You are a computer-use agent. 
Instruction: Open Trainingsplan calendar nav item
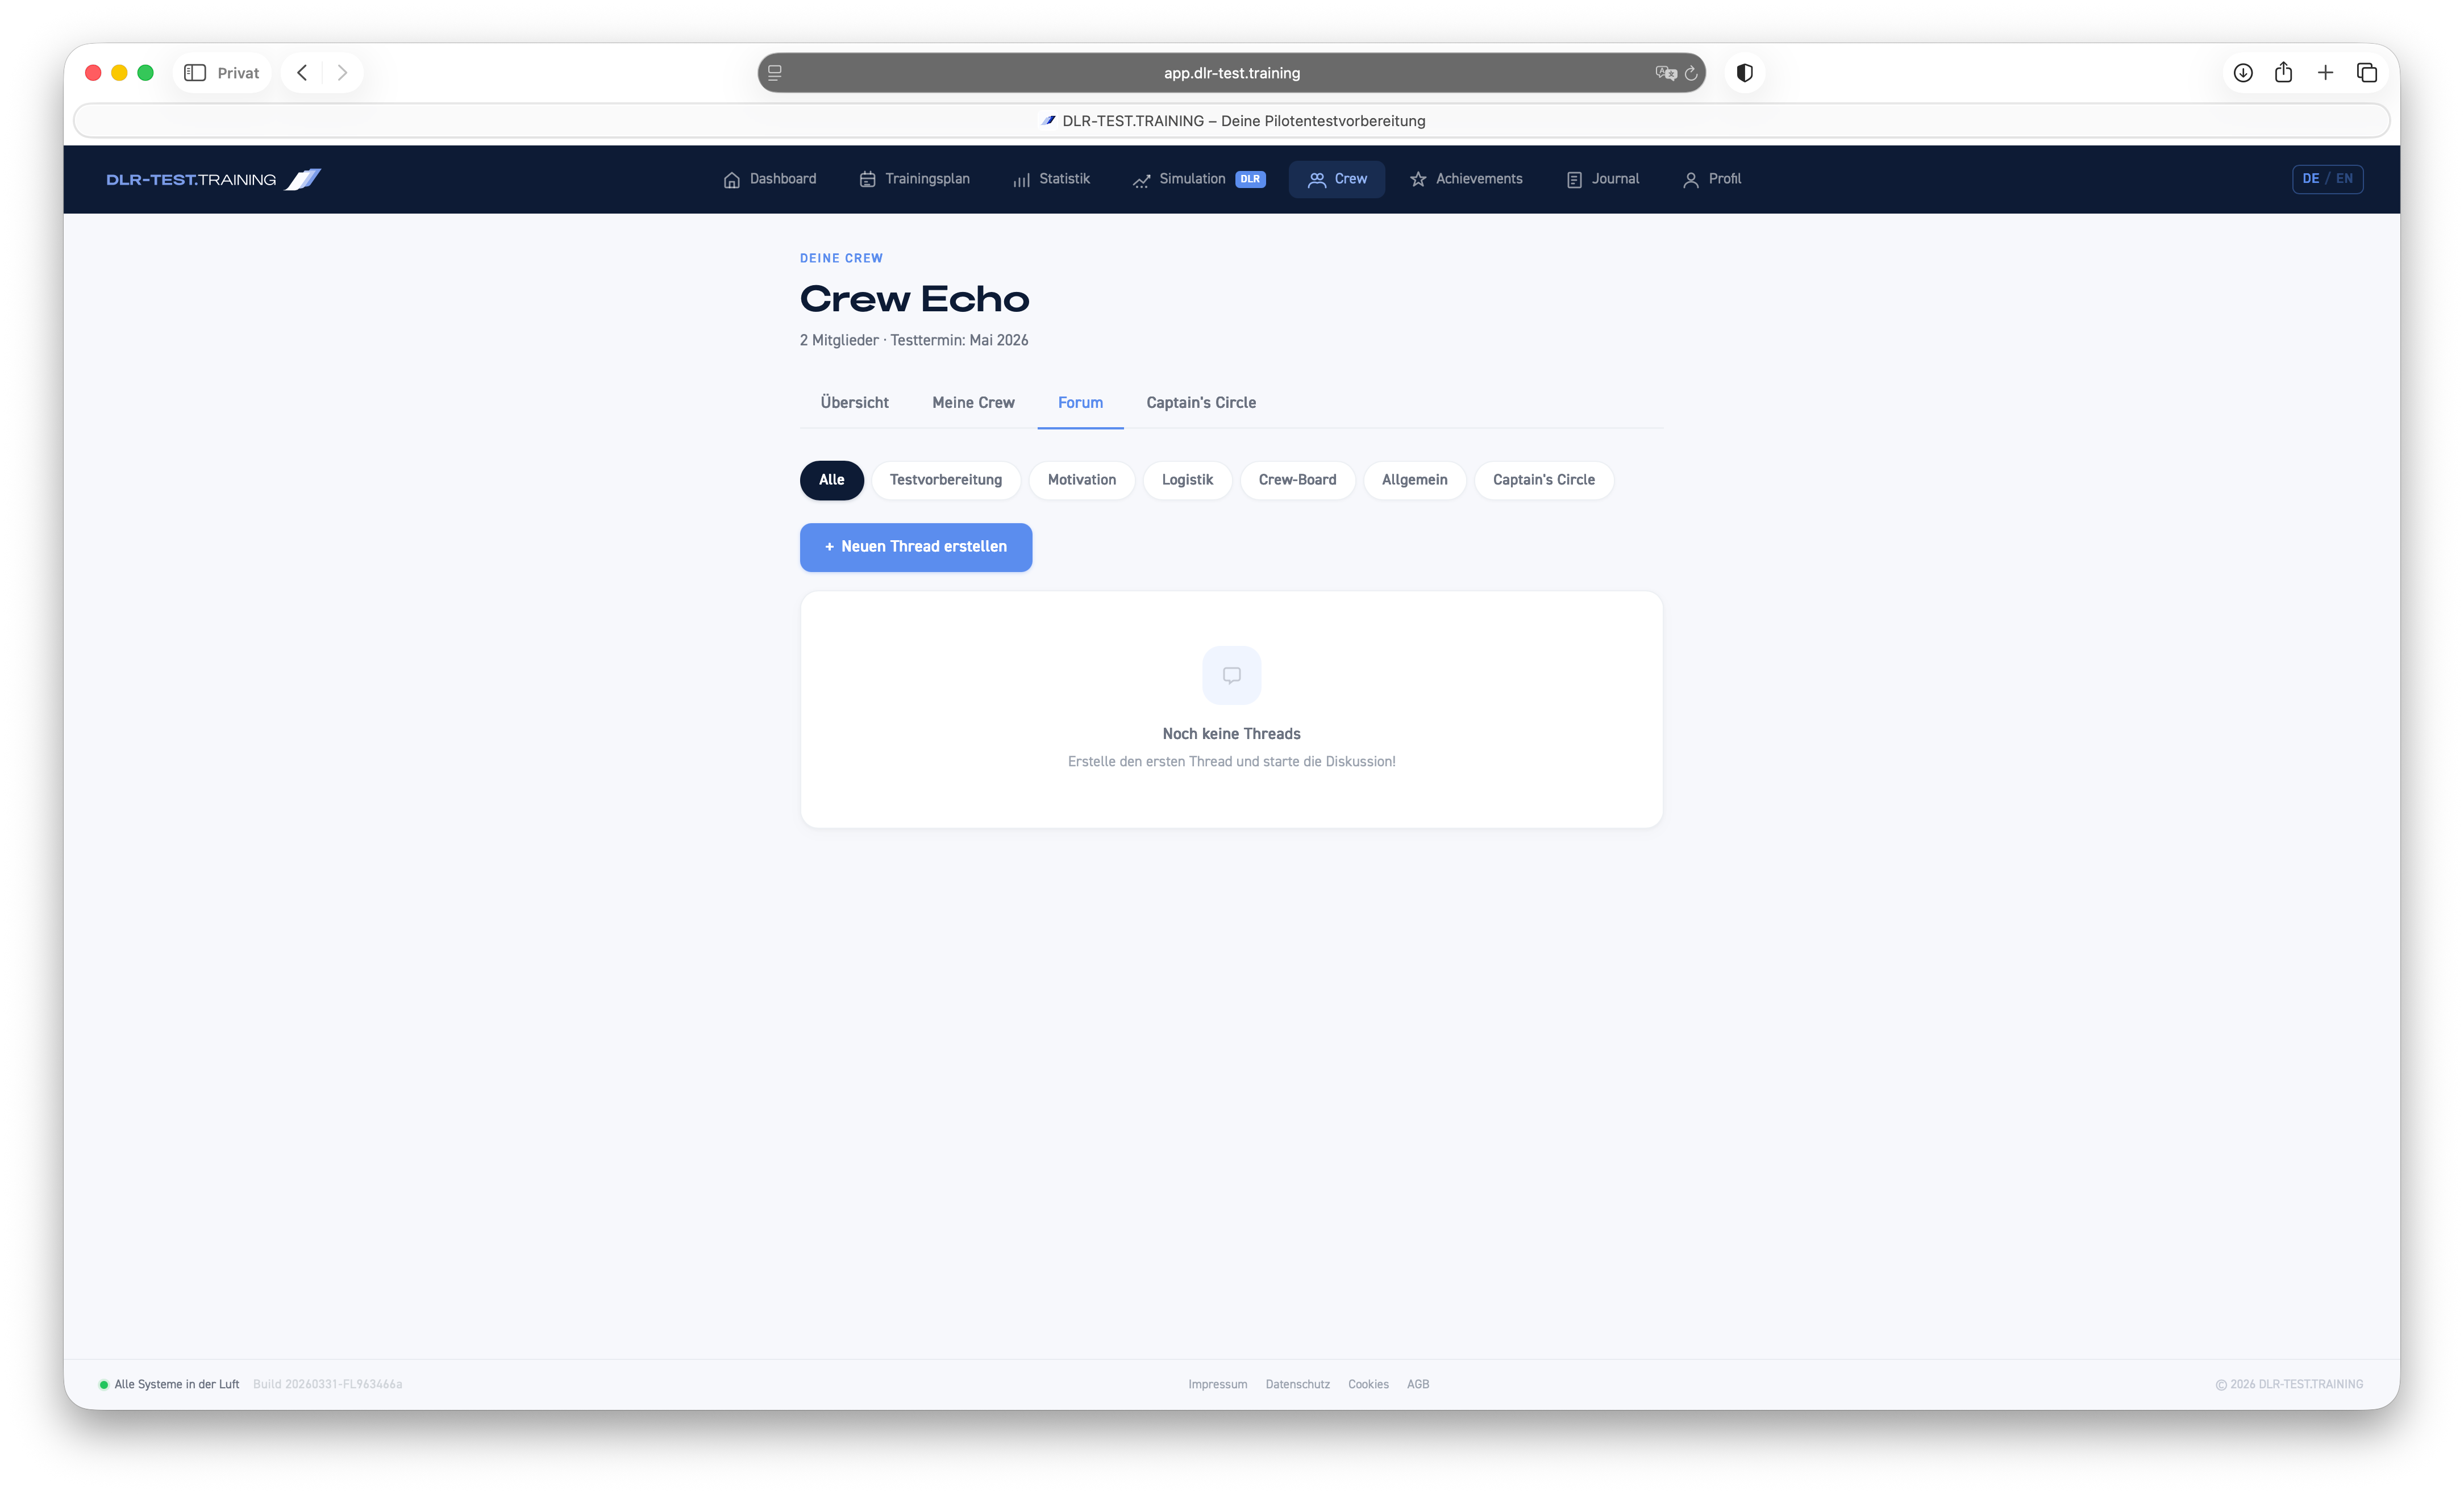click(914, 180)
